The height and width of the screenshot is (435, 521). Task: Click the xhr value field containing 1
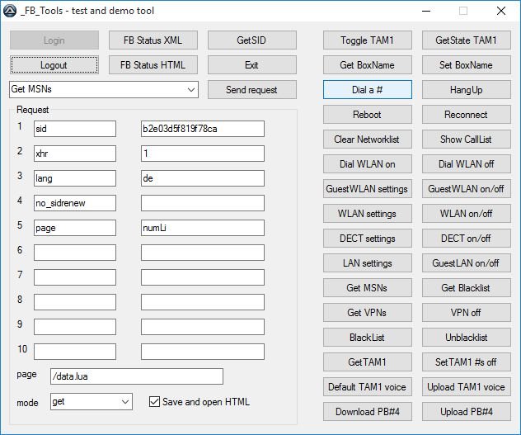[x=203, y=154]
